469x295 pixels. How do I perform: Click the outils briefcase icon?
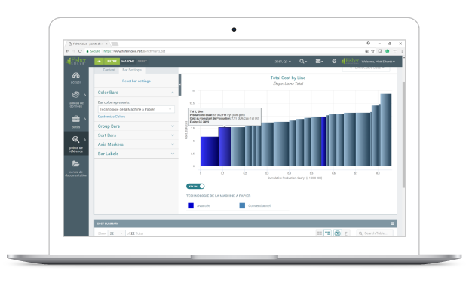point(76,119)
